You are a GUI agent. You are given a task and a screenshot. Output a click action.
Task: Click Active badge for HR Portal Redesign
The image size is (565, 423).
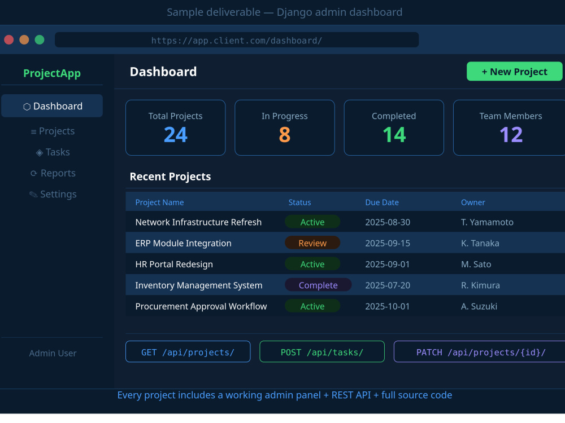[312, 263]
